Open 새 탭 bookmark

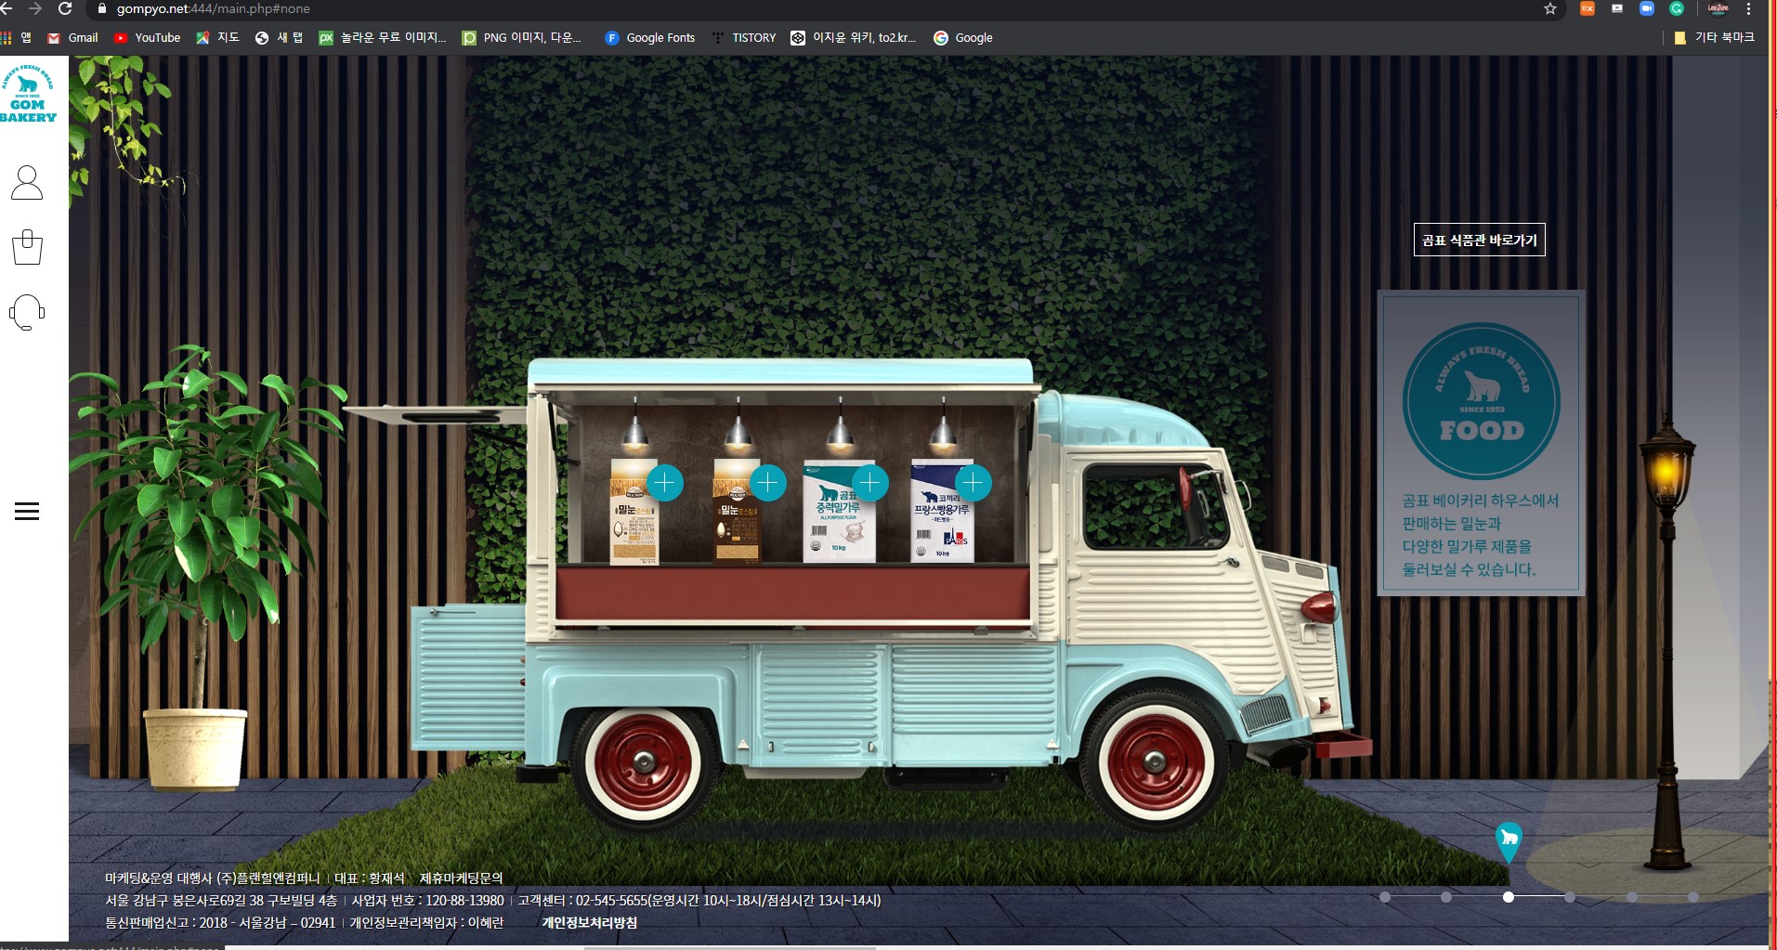point(279,38)
